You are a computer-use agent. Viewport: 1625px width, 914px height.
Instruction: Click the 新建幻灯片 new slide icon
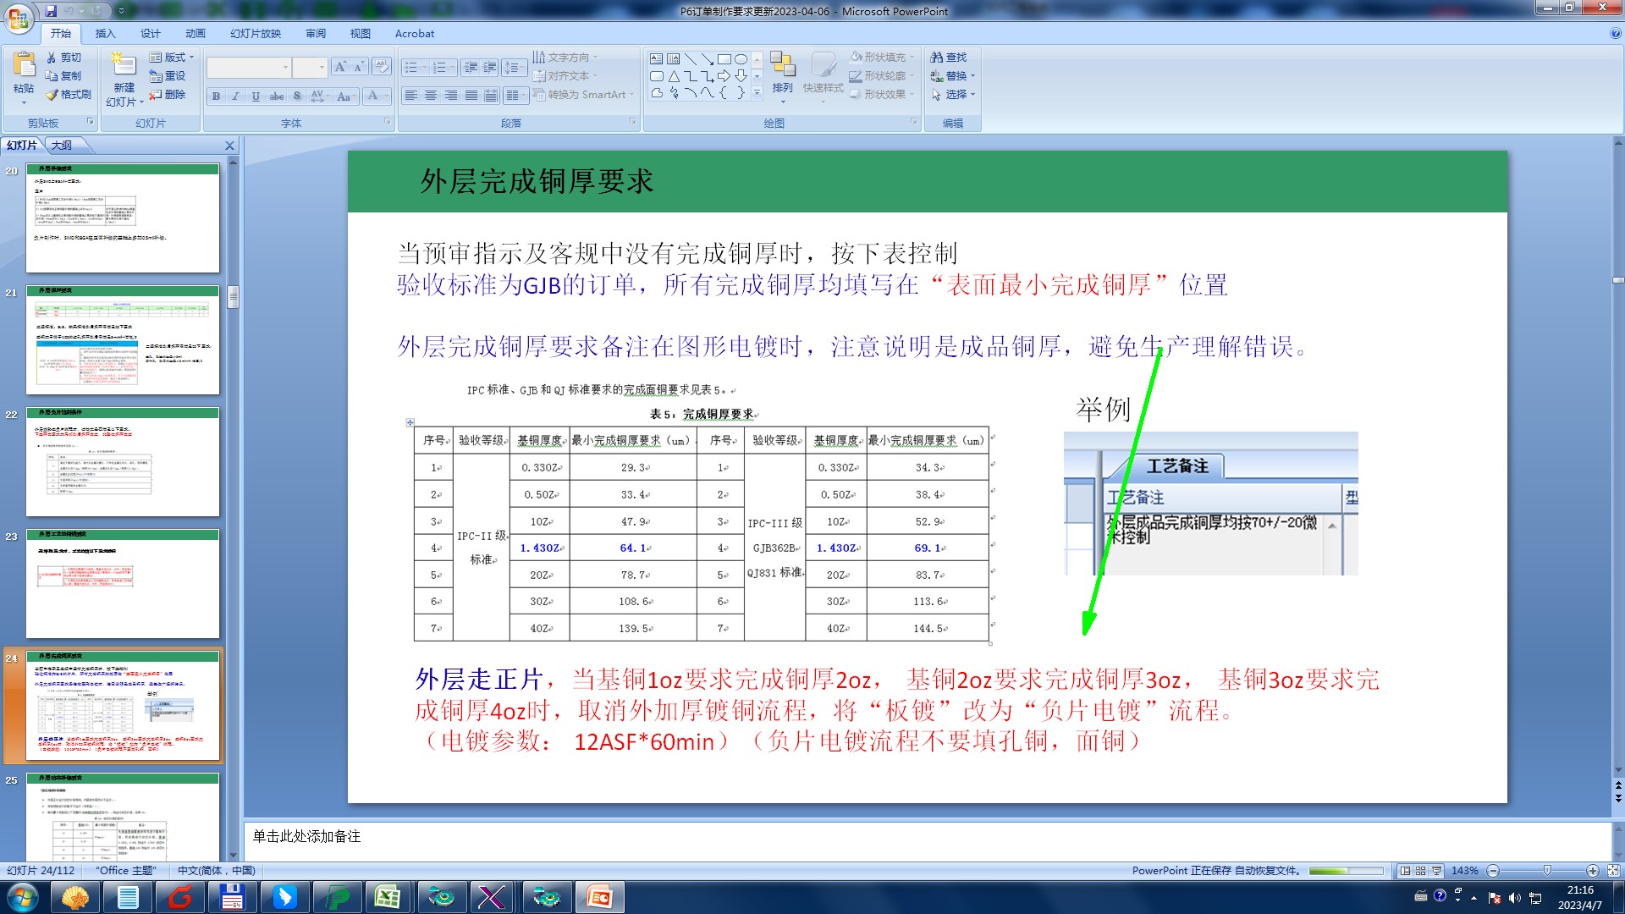pyautogui.click(x=124, y=66)
